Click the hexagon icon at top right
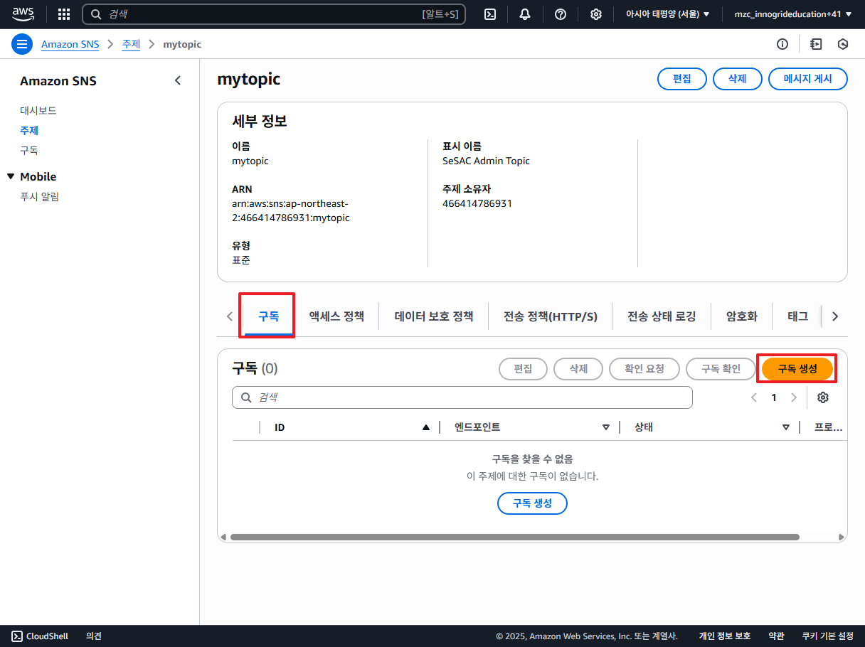The image size is (865, 647). pos(843,44)
